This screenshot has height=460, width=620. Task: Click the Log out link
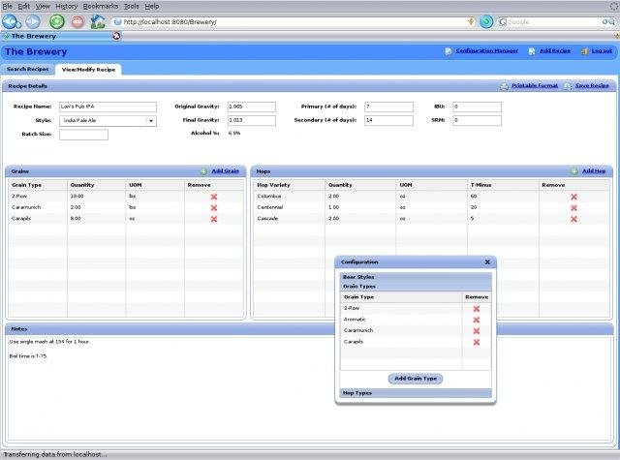pos(602,51)
